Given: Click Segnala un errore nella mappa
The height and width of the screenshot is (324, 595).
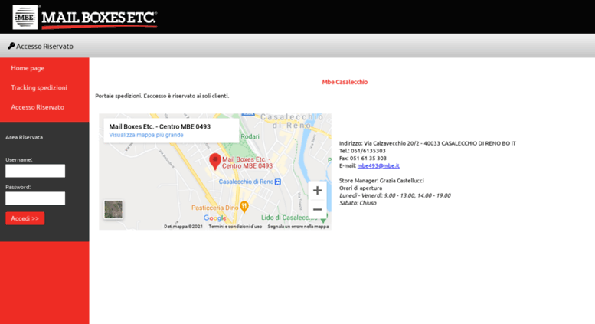Looking at the screenshot, I should click(298, 227).
